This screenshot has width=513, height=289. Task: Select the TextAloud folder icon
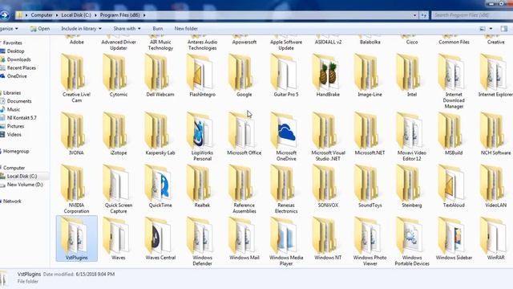(x=451, y=184)
